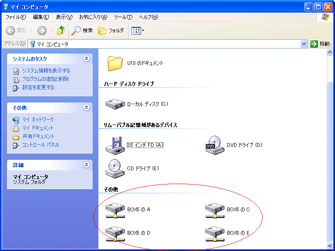335x251 pixels.
Task: Click the DVD ドライブ (D:) label
Action: pos(245,145)
